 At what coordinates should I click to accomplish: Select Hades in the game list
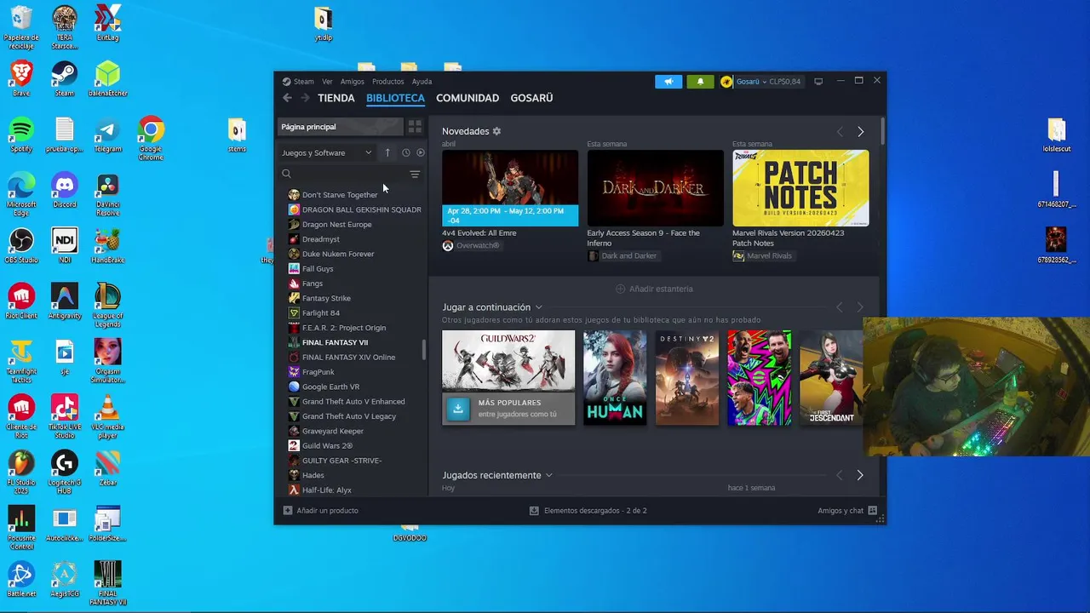(x=313, y=475)
